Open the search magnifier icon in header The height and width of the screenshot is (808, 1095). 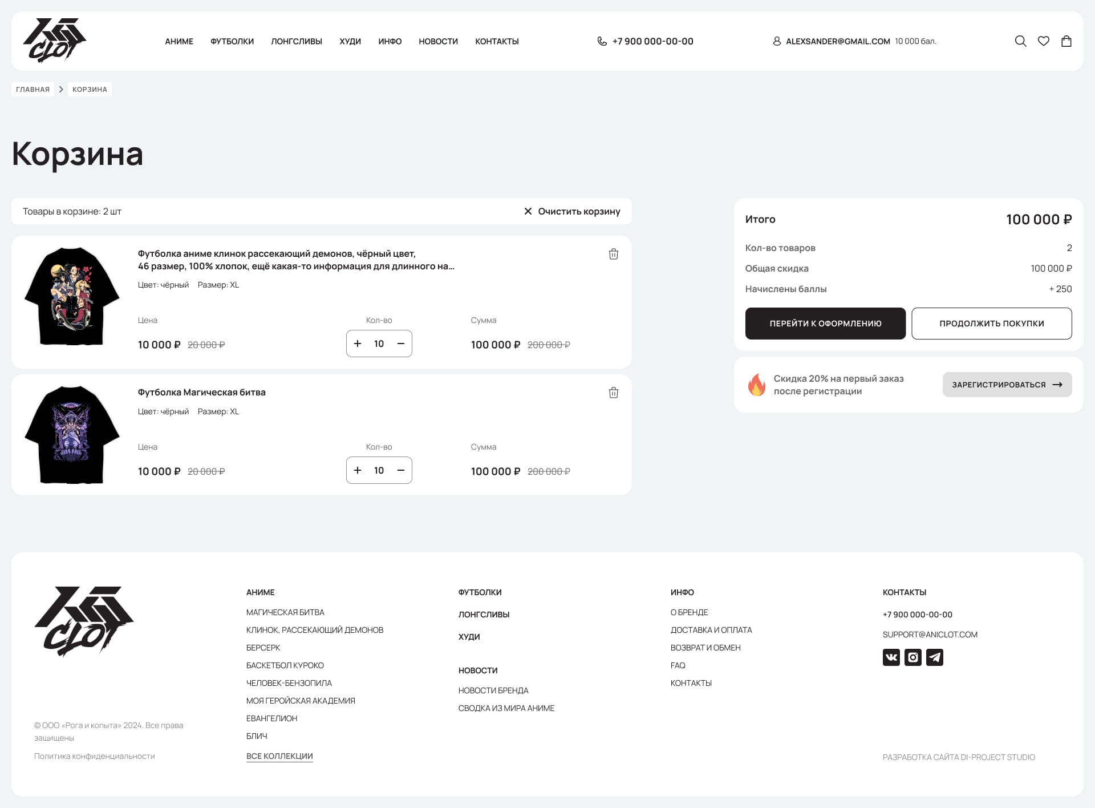(1020, 41)
